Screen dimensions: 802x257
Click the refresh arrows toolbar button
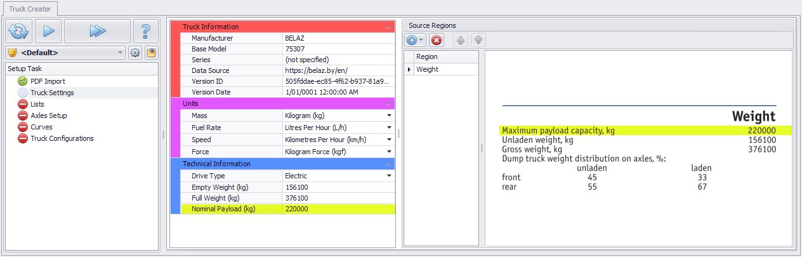(18, 30)
